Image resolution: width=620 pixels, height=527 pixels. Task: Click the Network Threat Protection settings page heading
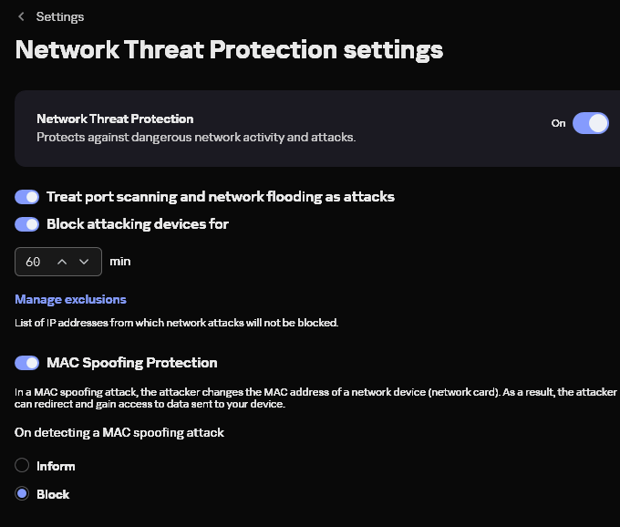[229, 49]
